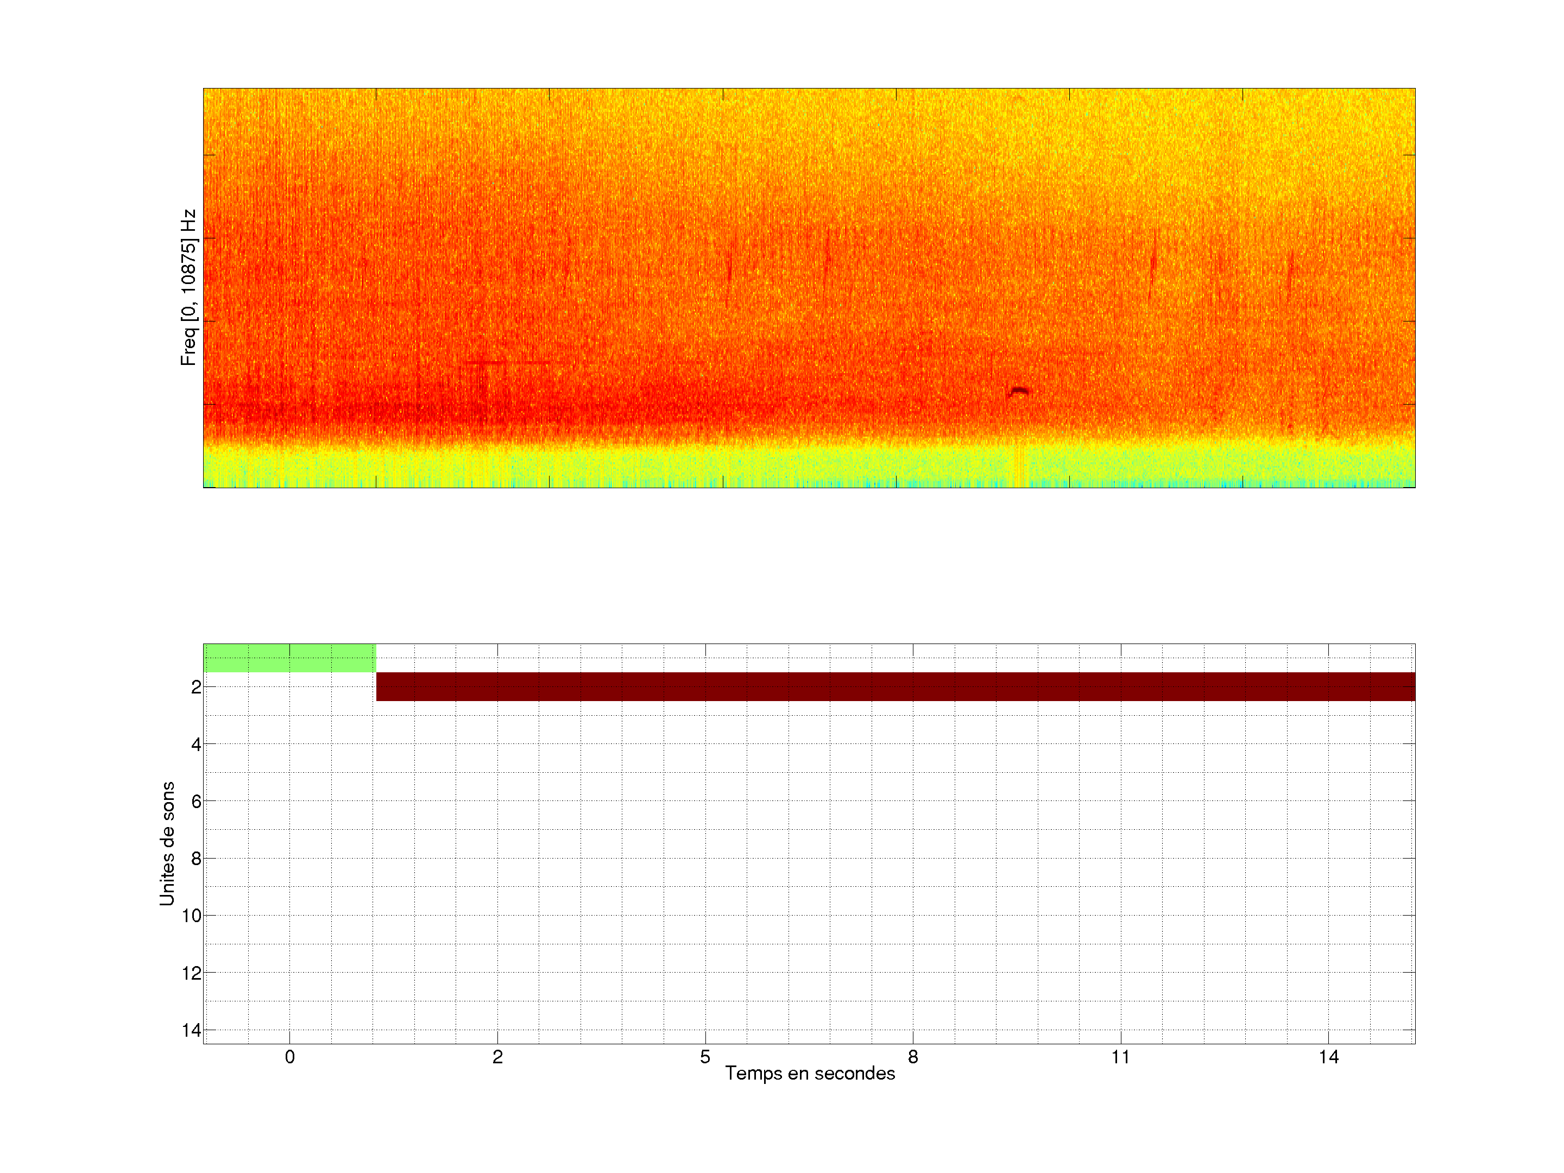Click y-axis tick label 12
1564x1173 pixels.
click(192, 974)
